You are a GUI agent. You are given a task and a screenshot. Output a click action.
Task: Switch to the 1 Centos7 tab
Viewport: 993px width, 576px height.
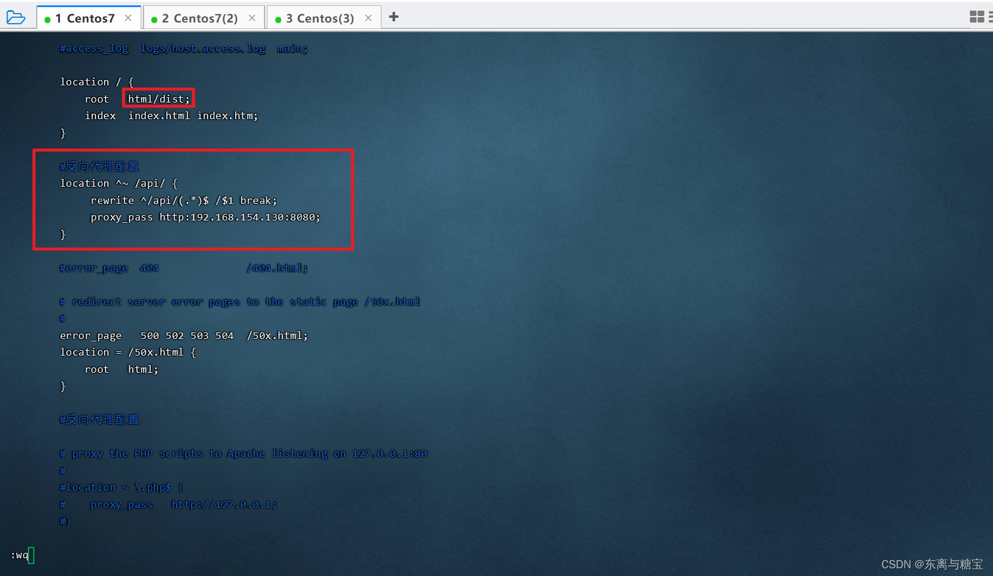(90, 18)
